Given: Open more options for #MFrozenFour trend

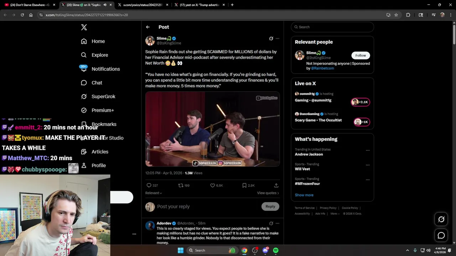Looking at the screenshot, I should [368, 180].
